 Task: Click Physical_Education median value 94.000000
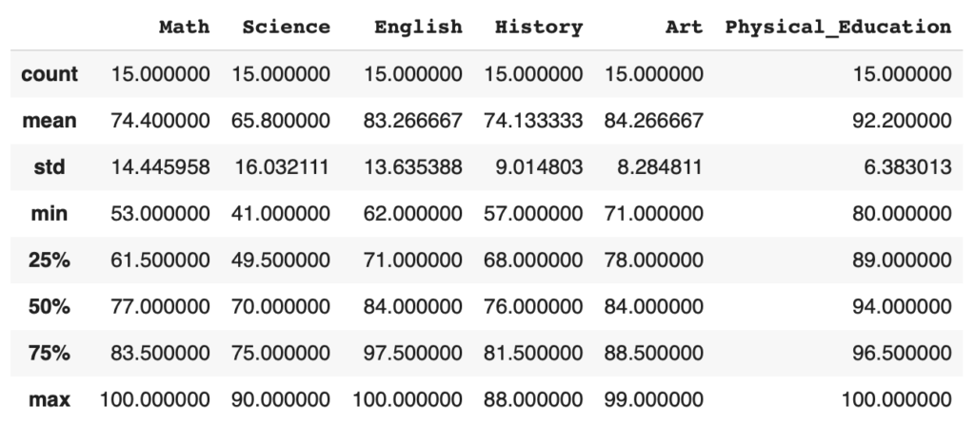pyautogui.click(x=900, y=307)
